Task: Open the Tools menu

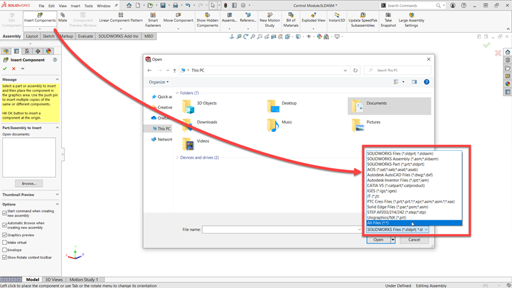Action: coord(89,6)
